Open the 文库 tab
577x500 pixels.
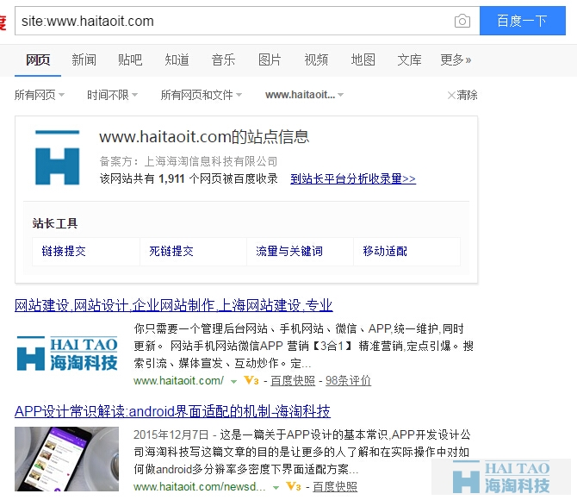coord(410,59)
